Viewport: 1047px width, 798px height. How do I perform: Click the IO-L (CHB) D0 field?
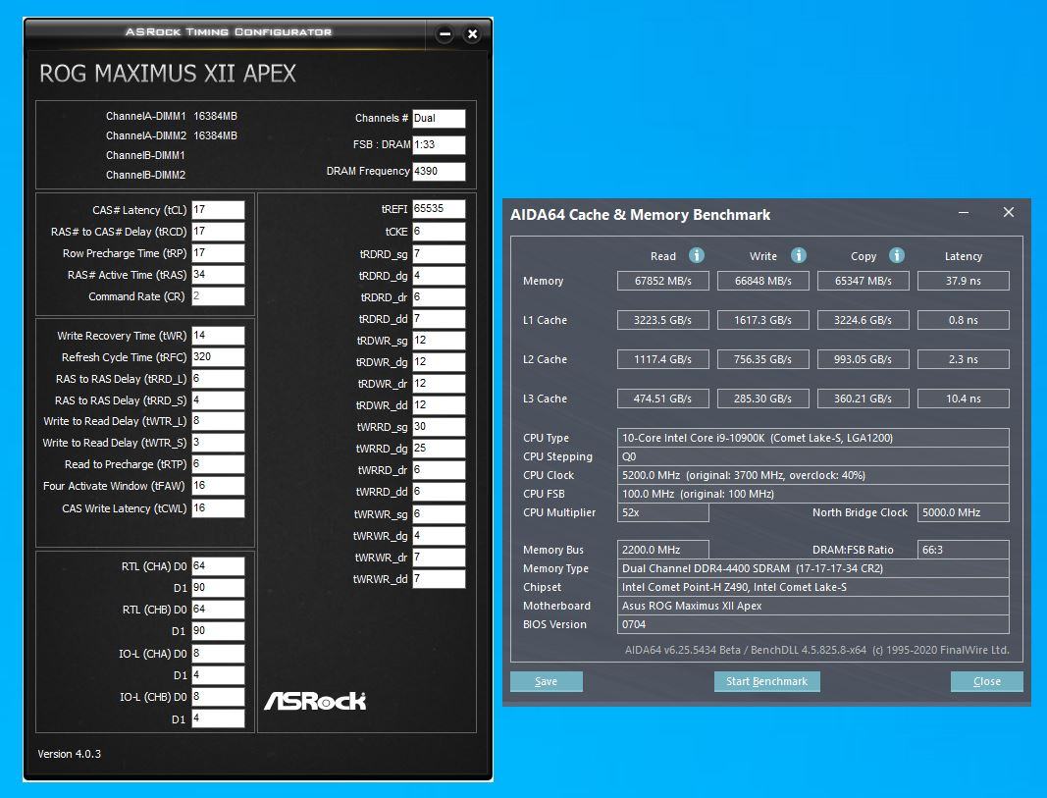219,697
